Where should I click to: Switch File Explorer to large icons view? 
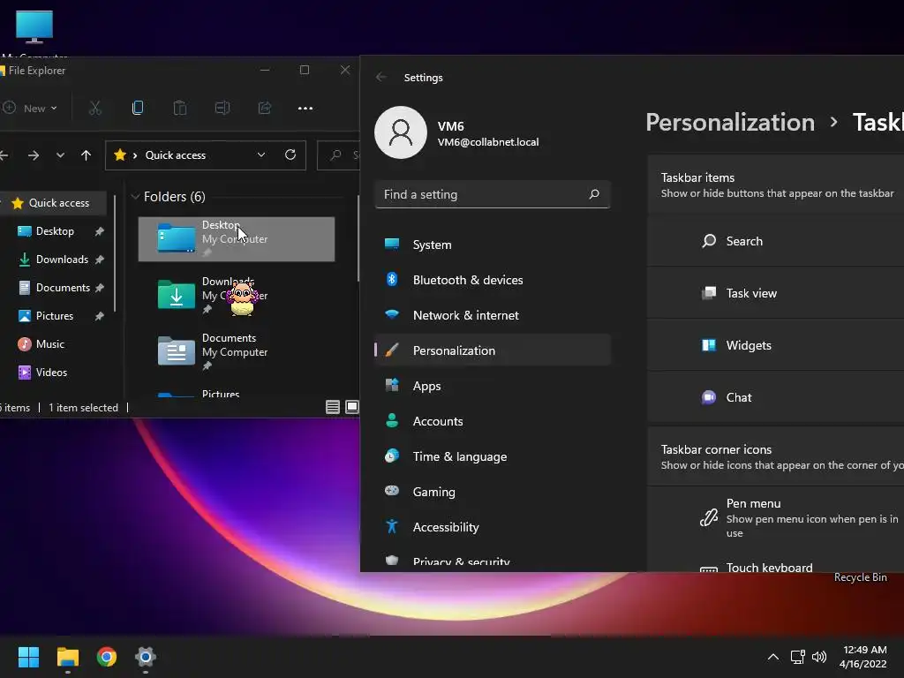(351, 407)
